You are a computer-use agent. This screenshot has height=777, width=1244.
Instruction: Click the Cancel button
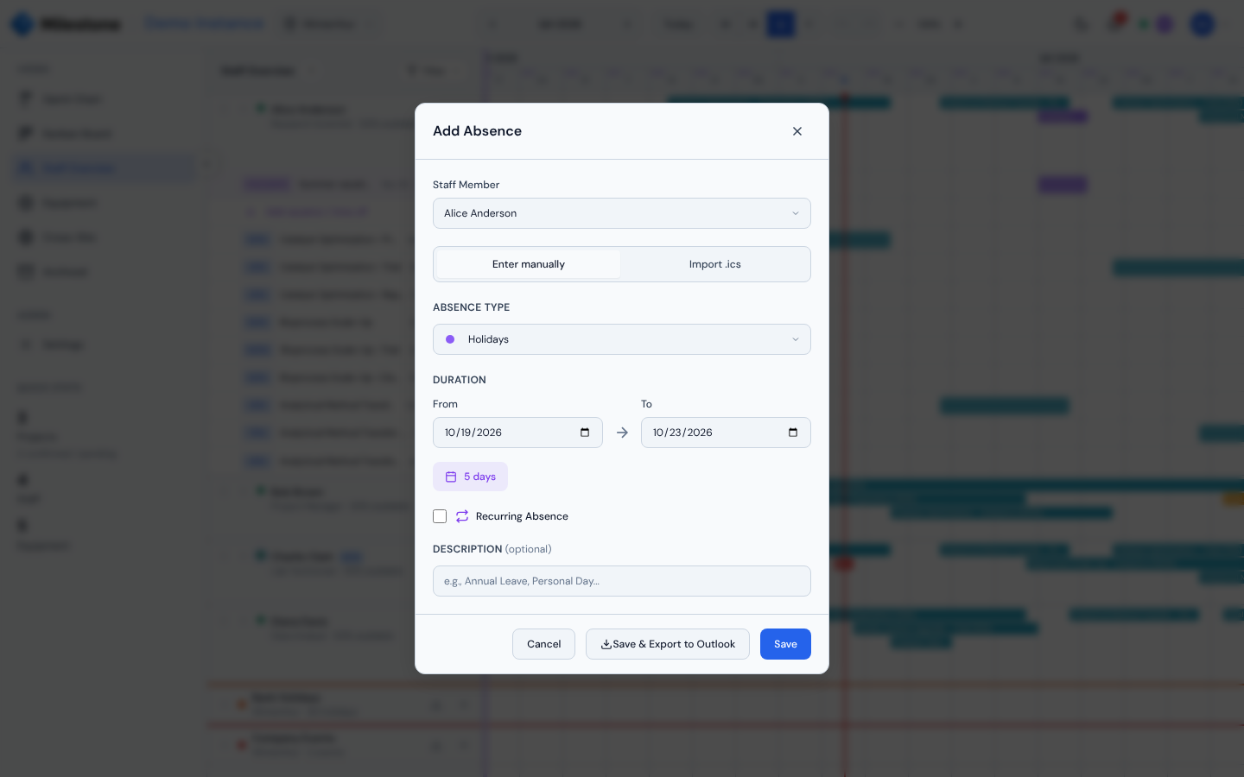click(543, 644)
